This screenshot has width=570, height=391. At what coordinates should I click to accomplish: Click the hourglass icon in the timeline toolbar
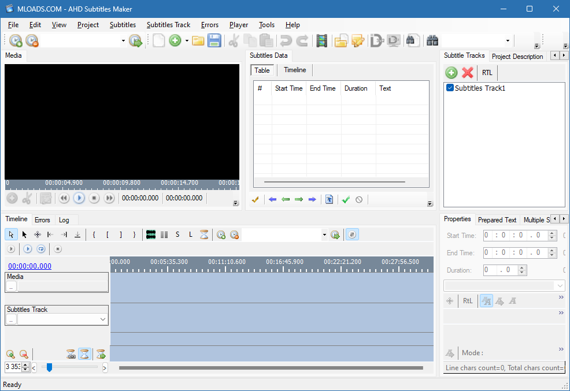pyautogui.click(x=204, y=234)
